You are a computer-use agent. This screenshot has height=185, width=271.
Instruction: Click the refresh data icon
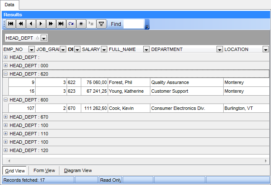point(71,24)
